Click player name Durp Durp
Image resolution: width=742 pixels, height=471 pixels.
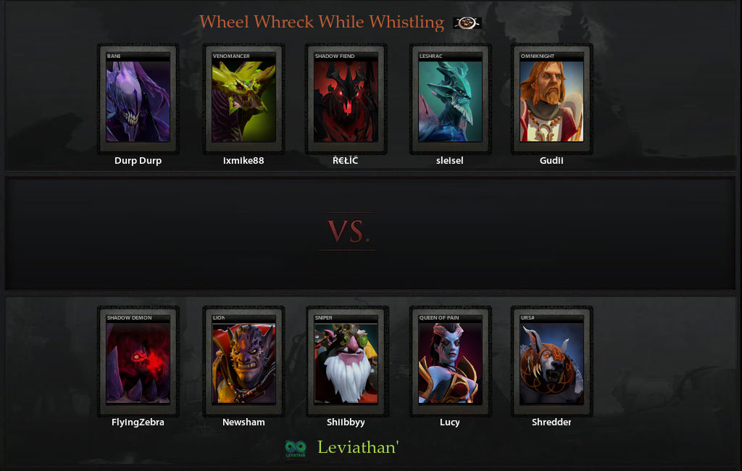(x=138, y=160)
